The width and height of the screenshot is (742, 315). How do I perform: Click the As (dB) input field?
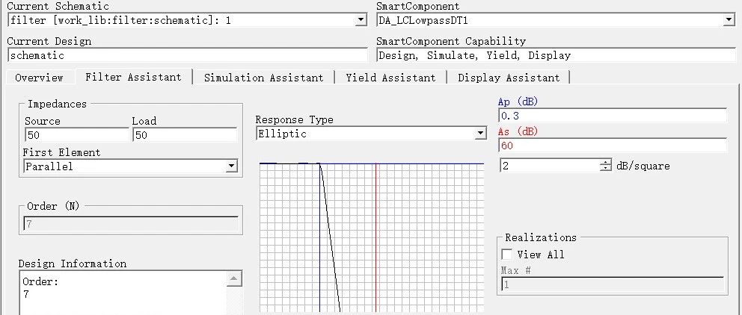click(612, 146)
